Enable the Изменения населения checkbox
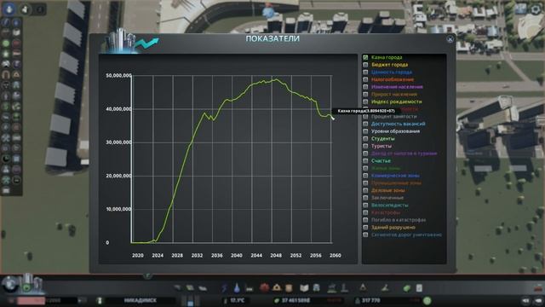This screenshot has height=307, width=545. click(365, 87)
